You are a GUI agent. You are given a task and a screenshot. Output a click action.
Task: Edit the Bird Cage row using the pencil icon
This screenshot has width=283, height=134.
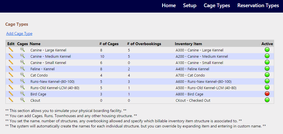[x=11, y=94]
